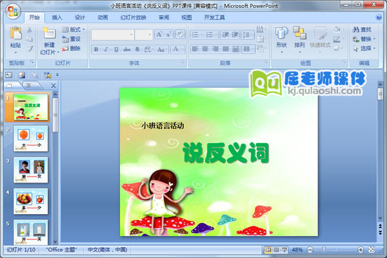Justify text alignment
Viewport: 387px width, 258px height.
click(x=225, y=49)
